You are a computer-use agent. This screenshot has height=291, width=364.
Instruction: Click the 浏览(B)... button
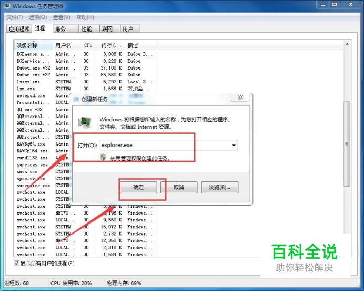coord(220,187)
